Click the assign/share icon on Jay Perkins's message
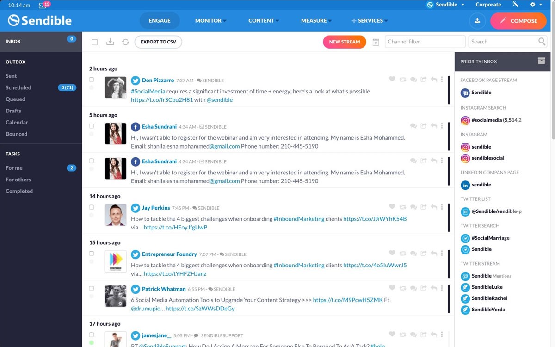This screenshot has width=555, height=347. pos(423,207)
